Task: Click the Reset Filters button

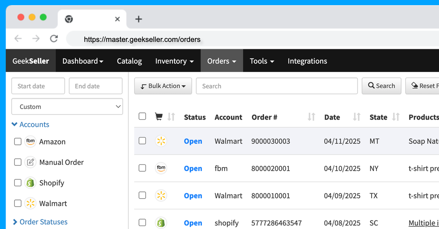Action: pyautogui.click(x=423, y=86)
